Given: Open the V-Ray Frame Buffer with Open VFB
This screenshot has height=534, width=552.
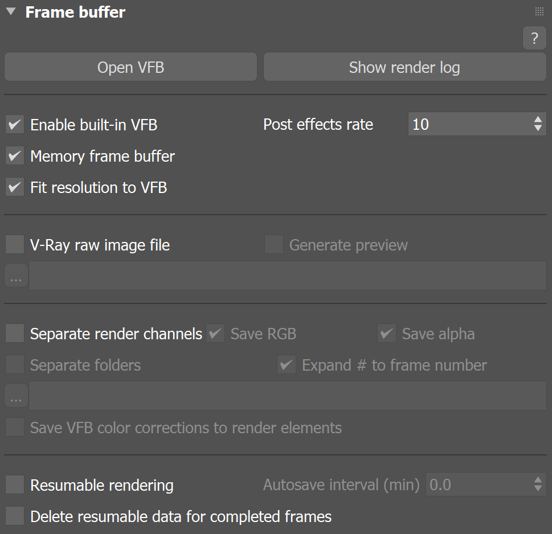Looking at the screenshot, I should click(130, 67).
